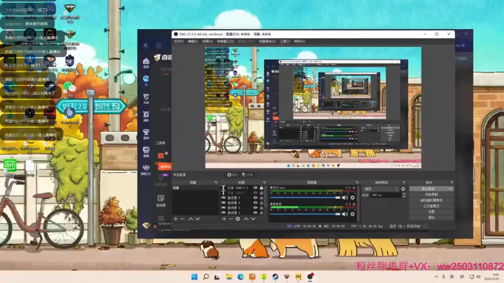
Task: Toggle visibility of 游戏源 5 source
Action: click(255, 197)
